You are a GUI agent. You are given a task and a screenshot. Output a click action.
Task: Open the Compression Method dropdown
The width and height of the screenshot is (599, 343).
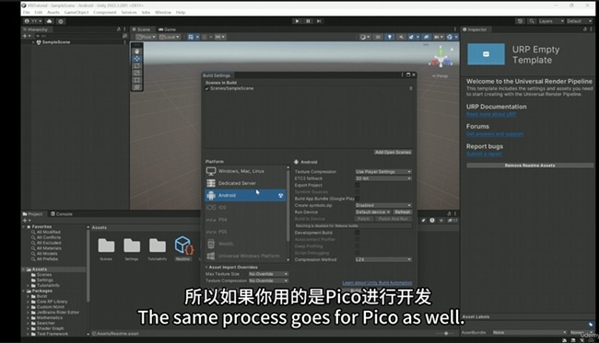click(383, 259)
